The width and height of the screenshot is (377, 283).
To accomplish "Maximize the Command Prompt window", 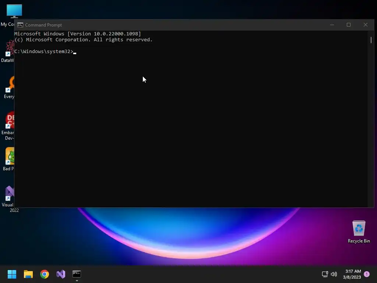I will (x=349, y=25).
